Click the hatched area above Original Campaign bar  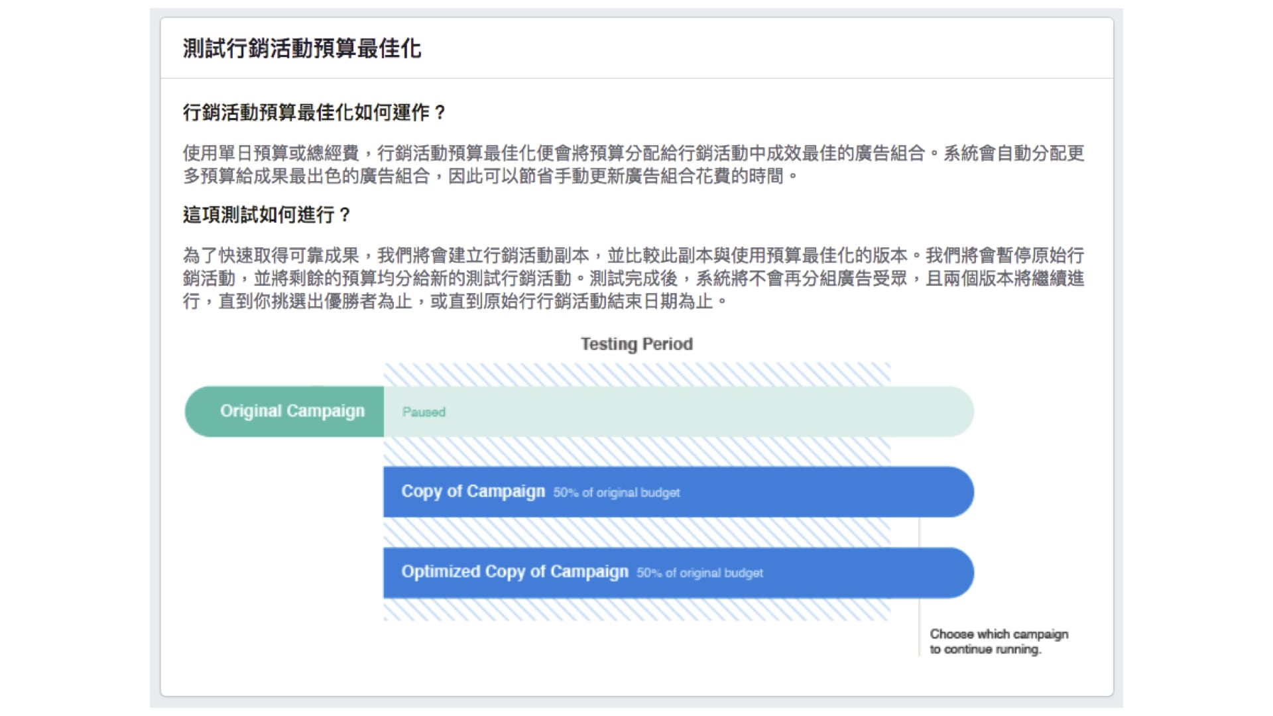636,375
